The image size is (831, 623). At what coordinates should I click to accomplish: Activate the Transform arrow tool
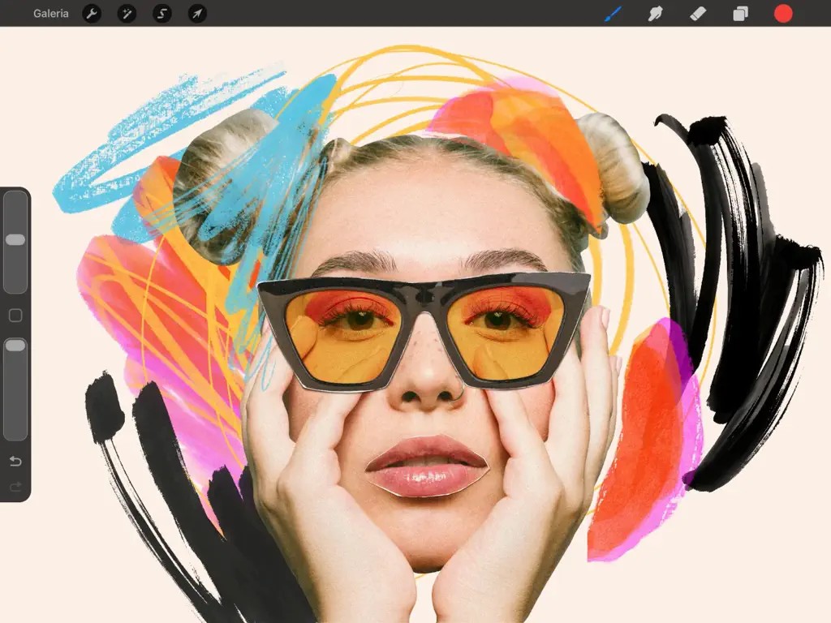coord(197,14)
